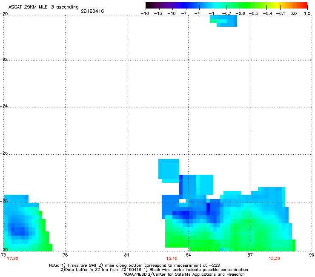Viewport: 315px width, 277px height.
Task: Click the latitude label -22
Action: click(4, 59)
